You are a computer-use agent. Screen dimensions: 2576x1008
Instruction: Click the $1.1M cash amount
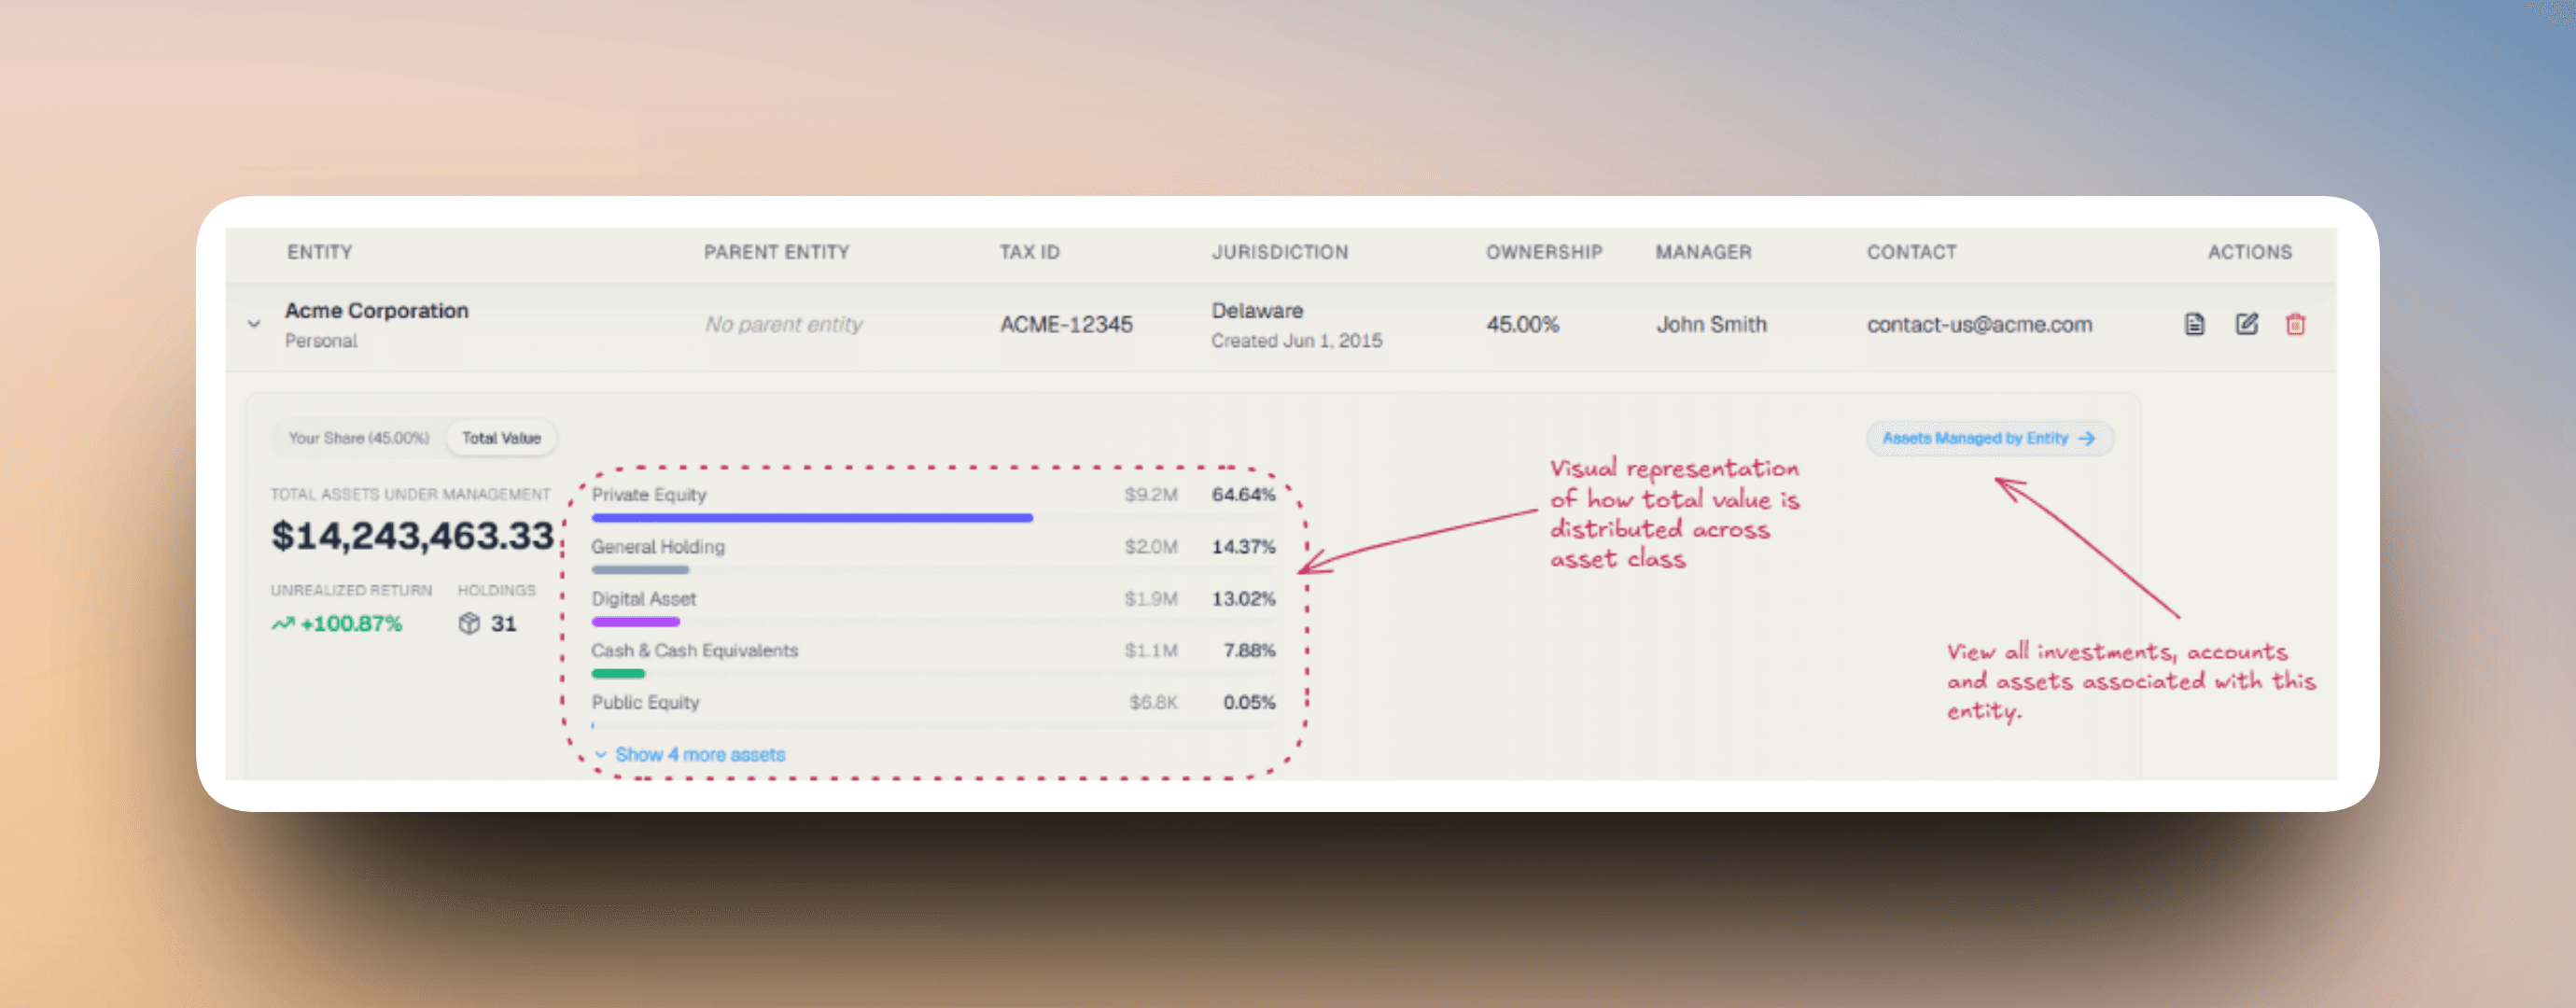pyautogui.click(x=1151, y=651)
